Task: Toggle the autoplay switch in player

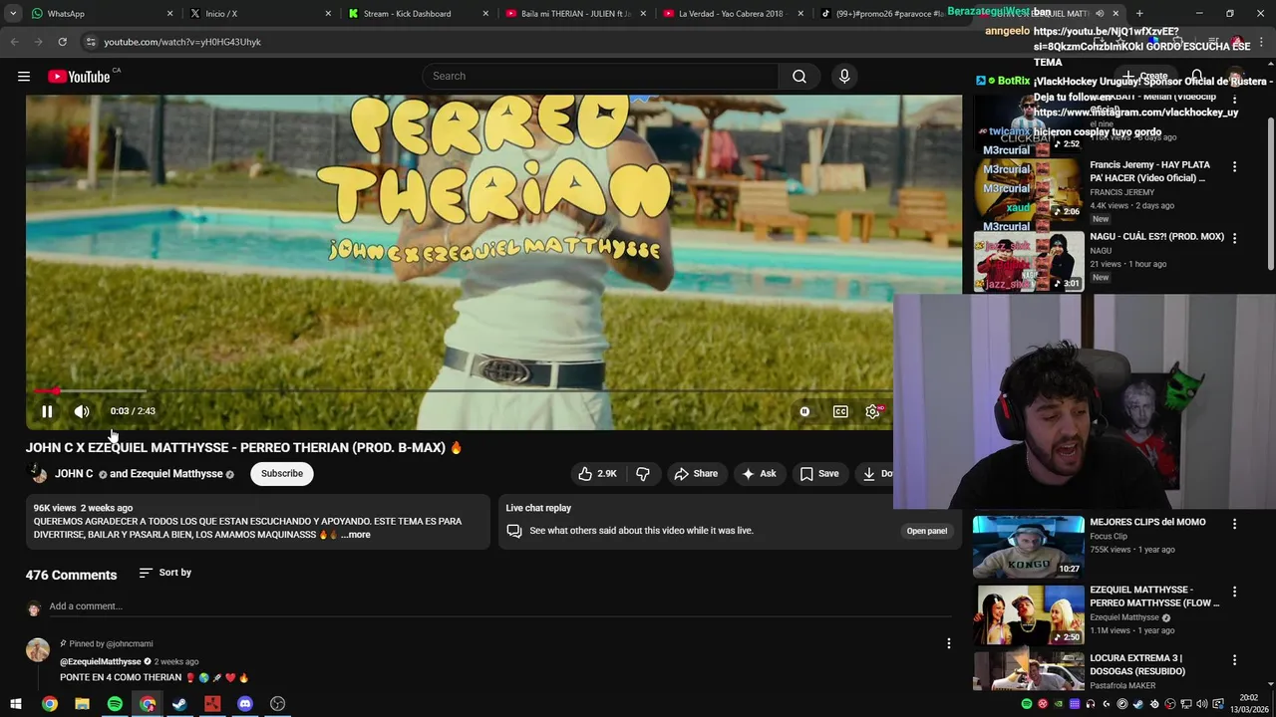Action: 804,411
